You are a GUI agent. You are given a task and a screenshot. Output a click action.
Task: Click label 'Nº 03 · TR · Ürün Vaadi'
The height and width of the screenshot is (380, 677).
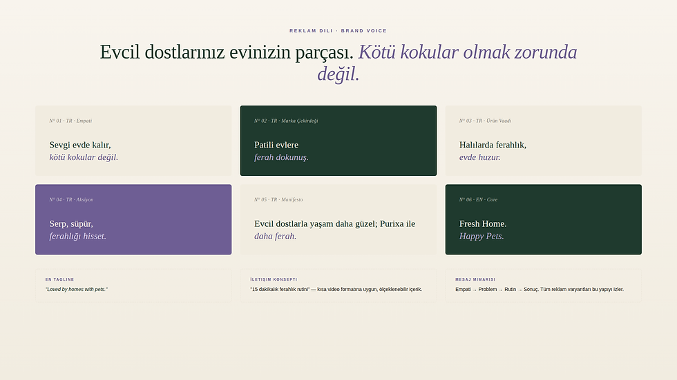485,121
